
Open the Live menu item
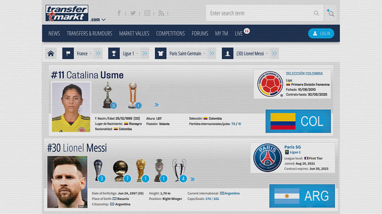pos(238,33)
